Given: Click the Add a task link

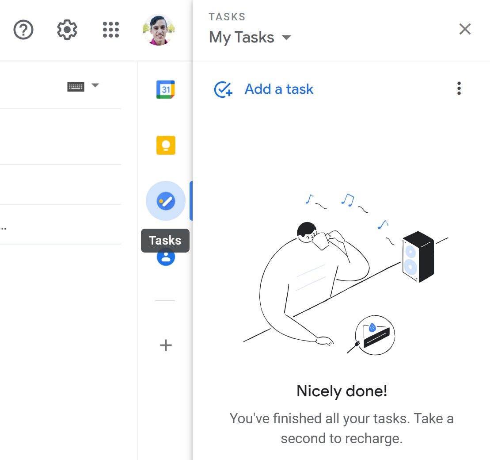Looking at the screenshot, I should click(278, 89).
